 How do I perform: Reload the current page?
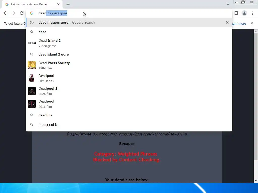(x=22, y=13)
